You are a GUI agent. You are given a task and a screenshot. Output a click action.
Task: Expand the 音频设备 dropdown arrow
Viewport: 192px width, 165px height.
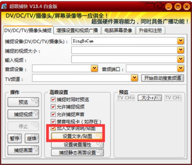(x=94, y=68)
